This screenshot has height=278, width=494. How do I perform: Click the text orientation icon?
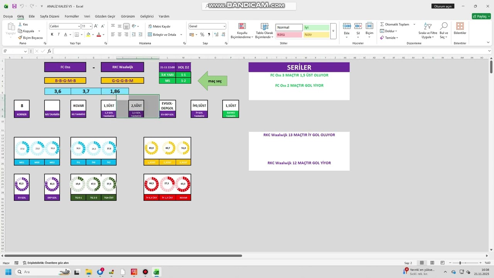pyautogui.click(x=134, y=26)
